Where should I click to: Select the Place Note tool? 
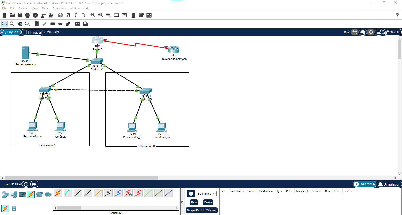coord(37,24)
